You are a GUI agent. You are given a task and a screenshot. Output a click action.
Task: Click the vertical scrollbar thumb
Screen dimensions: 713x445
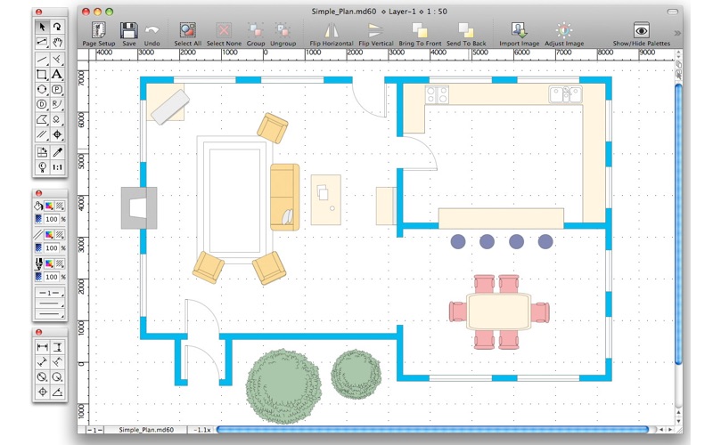tap(678, 224)
